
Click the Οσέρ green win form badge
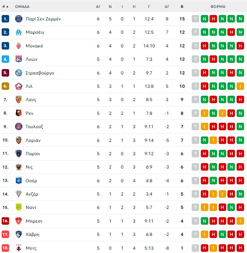click(x=213, y=181)
